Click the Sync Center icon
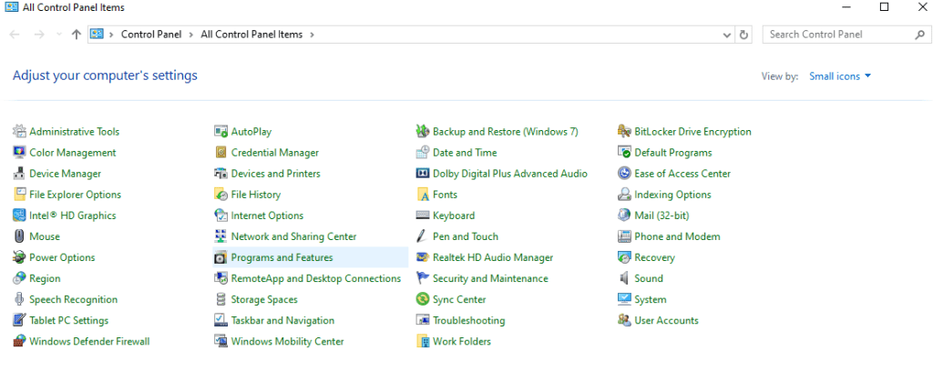This screenshot has height=381, width=933. 423,300
